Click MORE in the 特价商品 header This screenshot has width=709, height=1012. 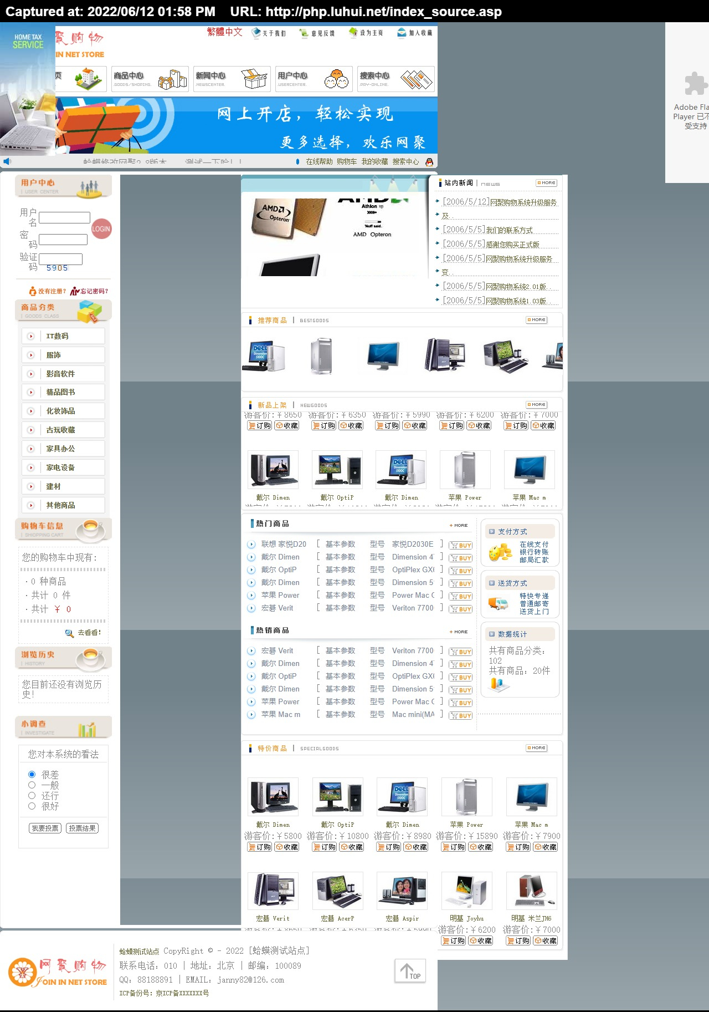point(537,748)
